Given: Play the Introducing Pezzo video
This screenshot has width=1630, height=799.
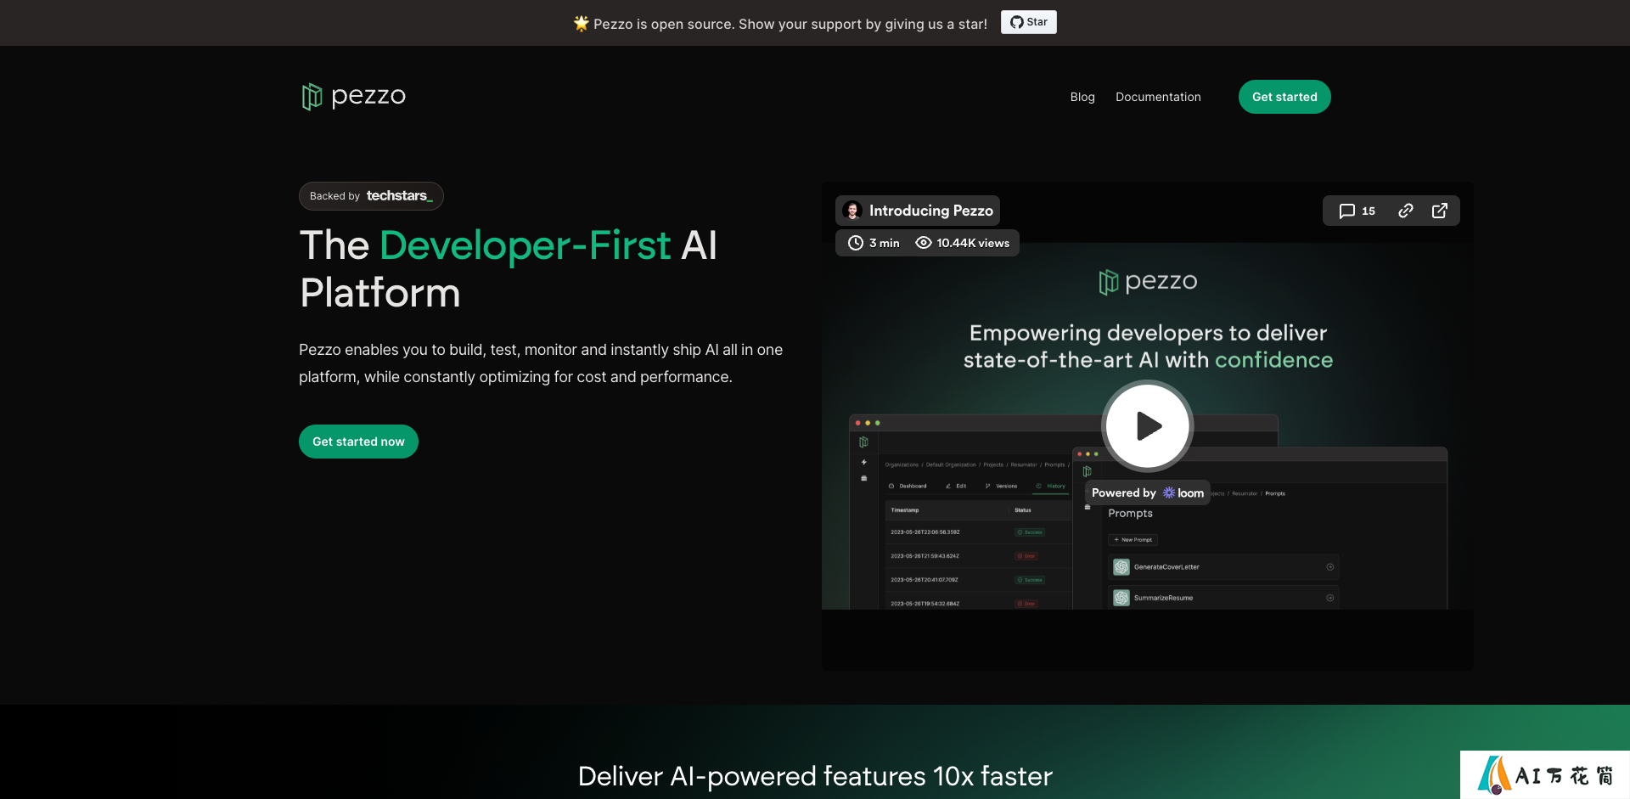Looking at the screenshot, I should [x=1148, y=425].
